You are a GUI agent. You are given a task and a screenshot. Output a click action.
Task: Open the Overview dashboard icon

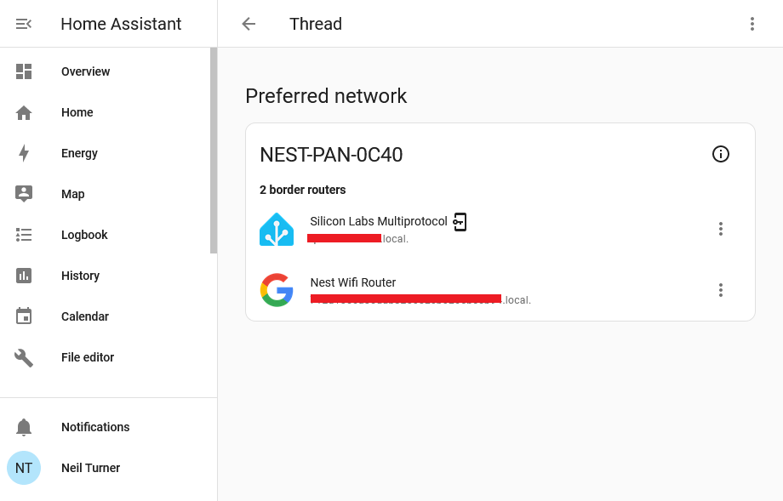(x=24, y=71)
